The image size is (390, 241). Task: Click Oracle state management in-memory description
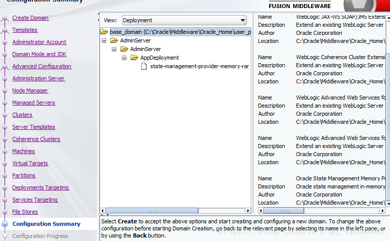[x=340, y=186]
